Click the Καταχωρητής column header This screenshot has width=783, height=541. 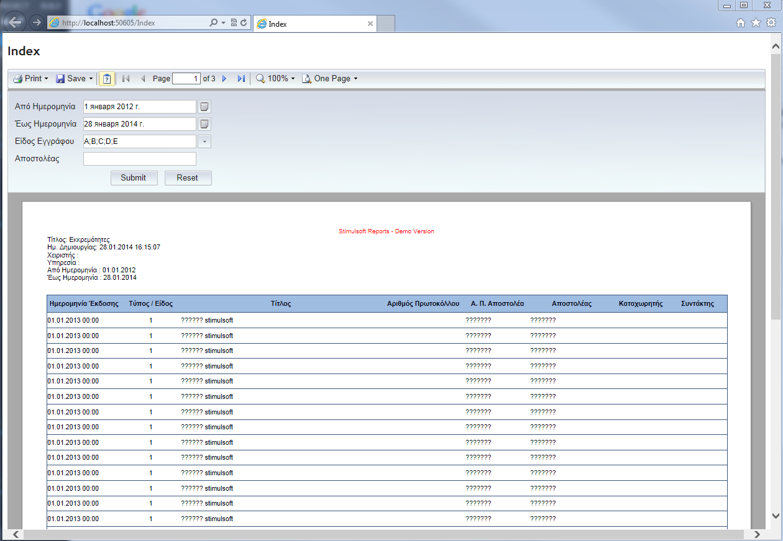click(641, 304)
